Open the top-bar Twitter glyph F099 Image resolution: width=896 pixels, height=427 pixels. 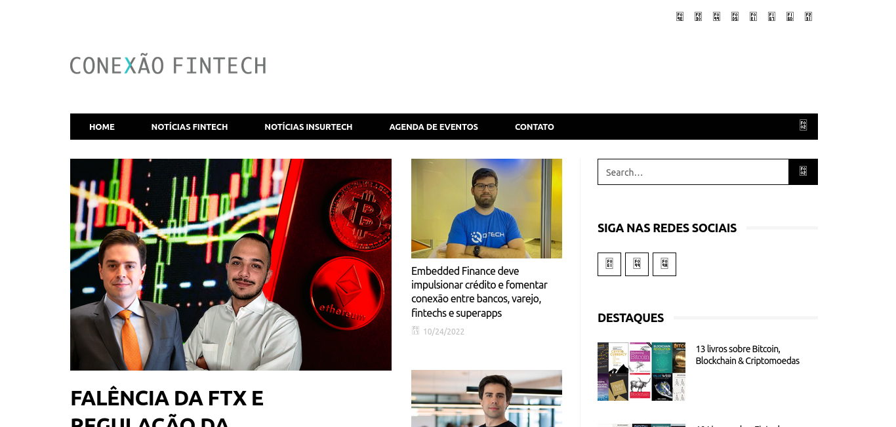tap(716, 16)
